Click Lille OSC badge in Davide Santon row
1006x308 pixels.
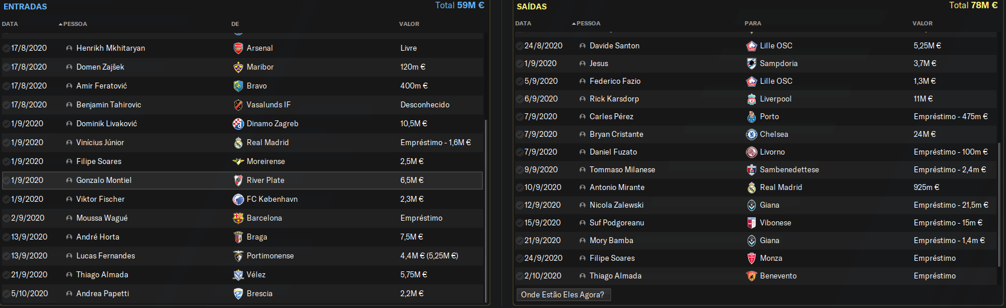click(x=751, y=46)
